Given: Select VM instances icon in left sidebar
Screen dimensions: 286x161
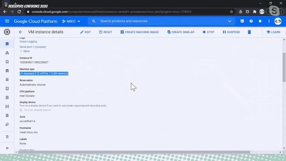Looking at the screenshot, I should 7,44.
